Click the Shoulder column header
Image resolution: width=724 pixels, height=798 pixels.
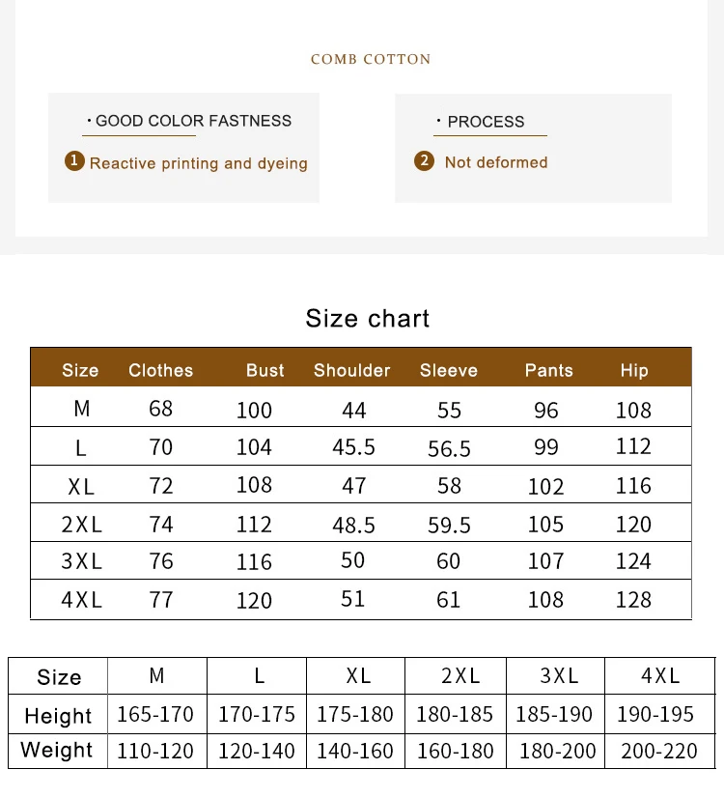(352, 370)
